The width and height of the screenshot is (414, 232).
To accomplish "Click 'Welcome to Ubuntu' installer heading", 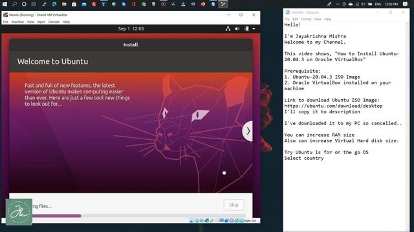I will pos(53,61).
